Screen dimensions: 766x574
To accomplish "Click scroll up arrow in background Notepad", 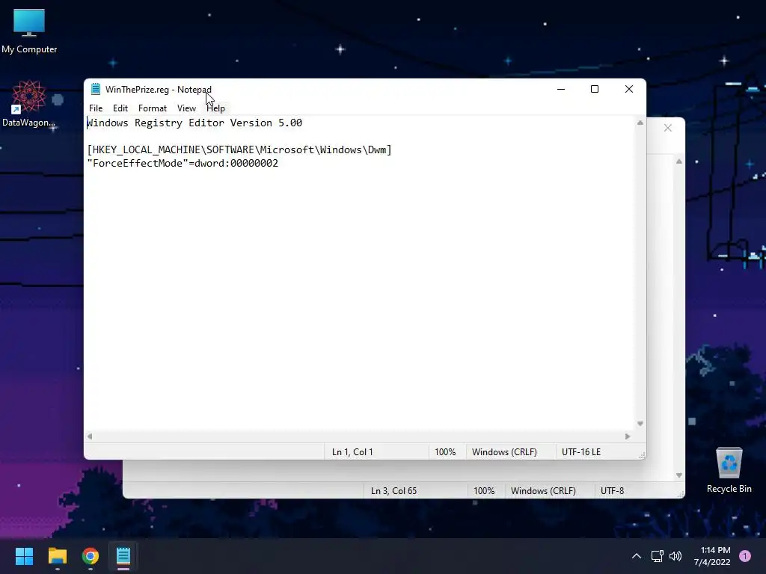I will coord(679,161).
